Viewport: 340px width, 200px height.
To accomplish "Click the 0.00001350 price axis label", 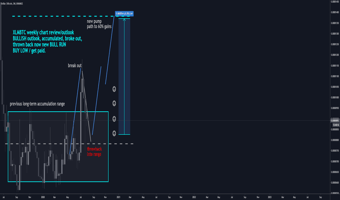I will 335,23.
